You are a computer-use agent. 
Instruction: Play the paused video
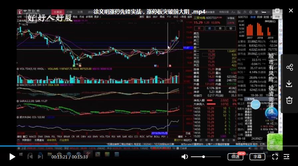[12, 157]
